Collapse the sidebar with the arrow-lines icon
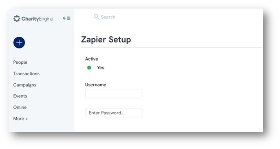 pos(66,18)
